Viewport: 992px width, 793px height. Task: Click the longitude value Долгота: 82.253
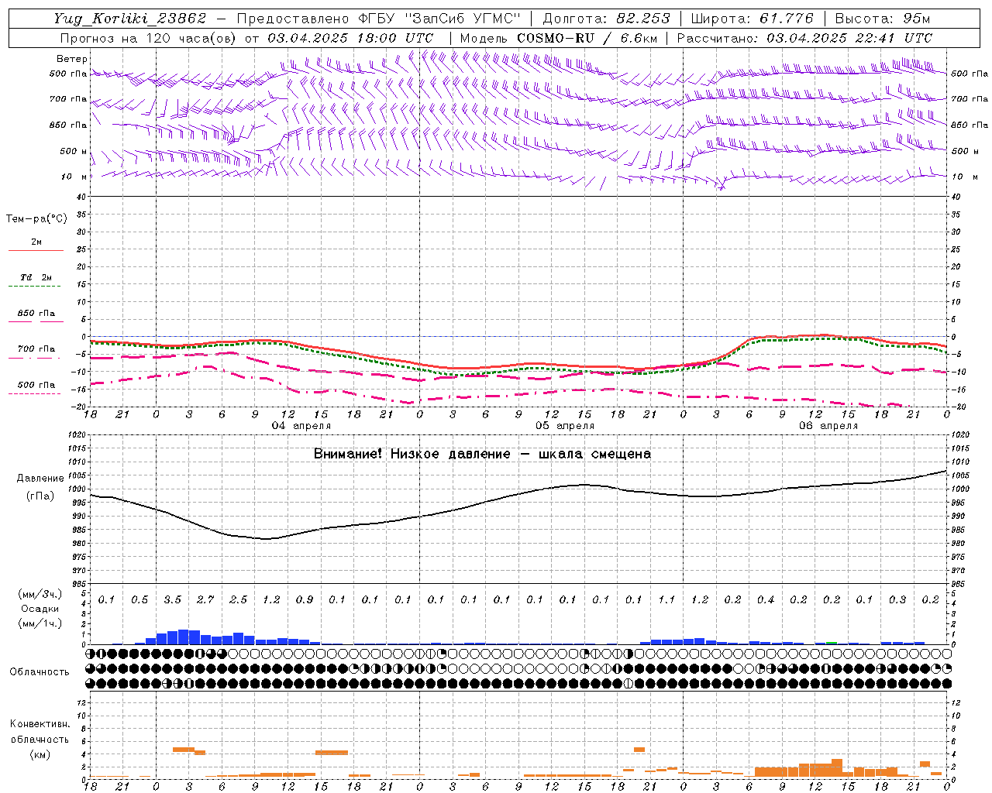[607, 19]
